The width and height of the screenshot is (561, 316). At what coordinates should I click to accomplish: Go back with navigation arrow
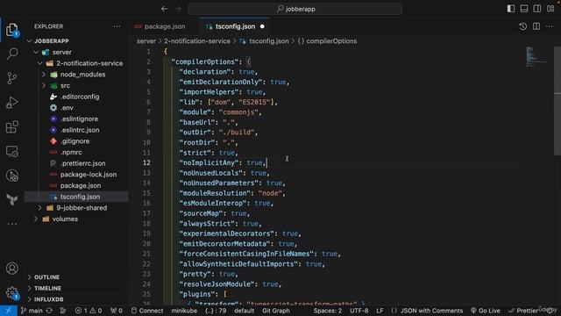click(x=164, y=9)
